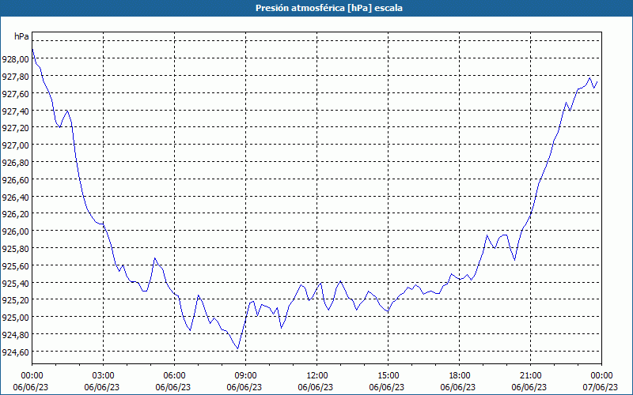Select the 926,80 y-axis label
The height and width of the screenshot is (395, 633).
[15, 163]
